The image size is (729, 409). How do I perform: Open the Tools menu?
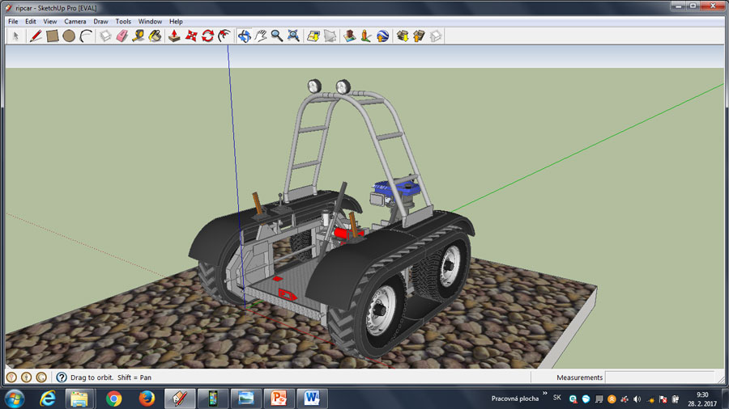tap(123, 21)
